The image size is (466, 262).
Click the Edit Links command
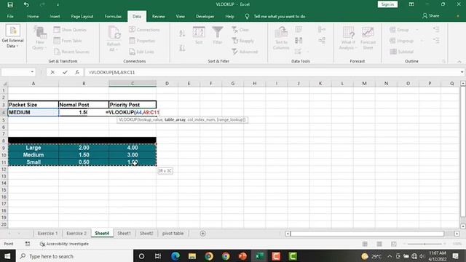click(x=141, y=52)
